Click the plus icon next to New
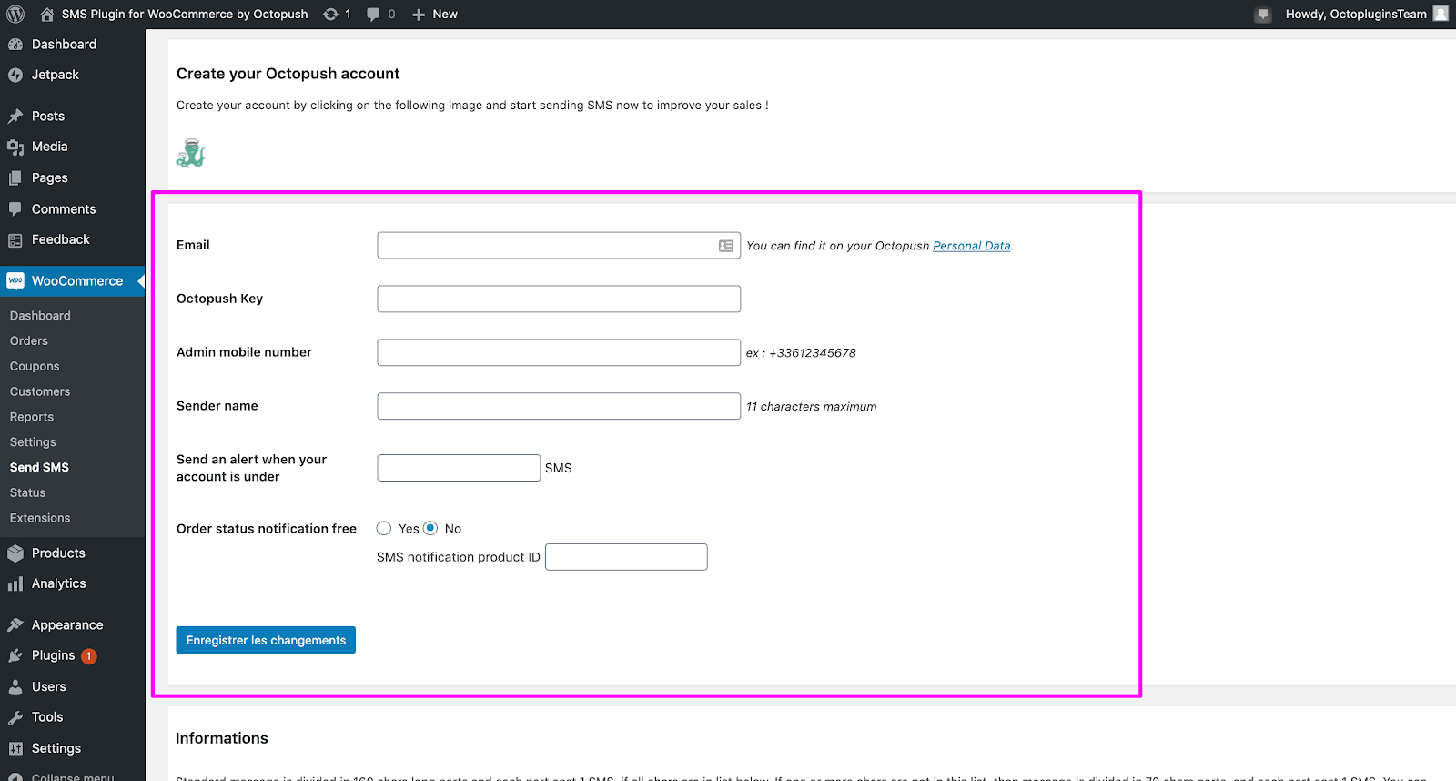Viewport: 1456px width, 781px height. point(419,15)
